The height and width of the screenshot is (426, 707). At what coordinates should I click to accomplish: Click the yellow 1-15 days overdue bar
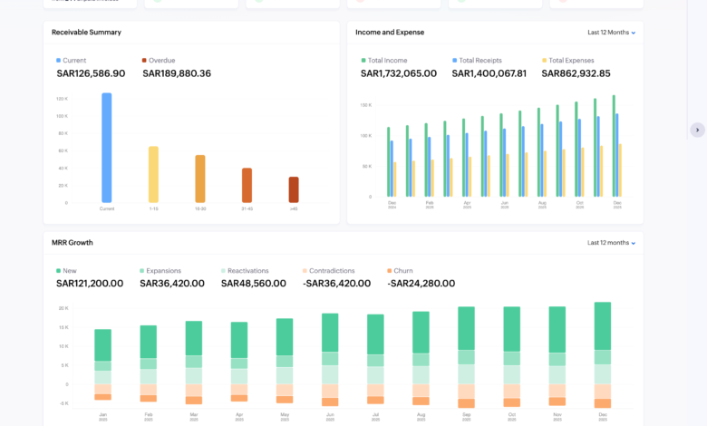153,175
